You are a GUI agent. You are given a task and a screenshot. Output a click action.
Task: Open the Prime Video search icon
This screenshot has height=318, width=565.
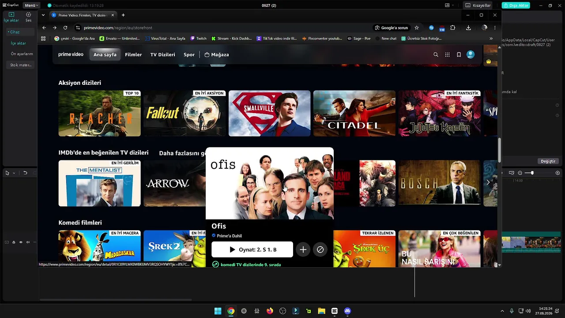[x=436, y=55]
